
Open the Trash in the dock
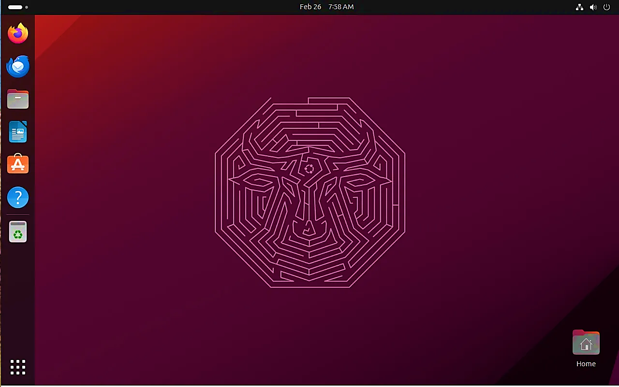click(18, 232)
